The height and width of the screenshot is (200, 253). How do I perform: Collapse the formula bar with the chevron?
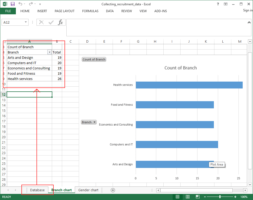pyautogui.click(x=249, y=22)
